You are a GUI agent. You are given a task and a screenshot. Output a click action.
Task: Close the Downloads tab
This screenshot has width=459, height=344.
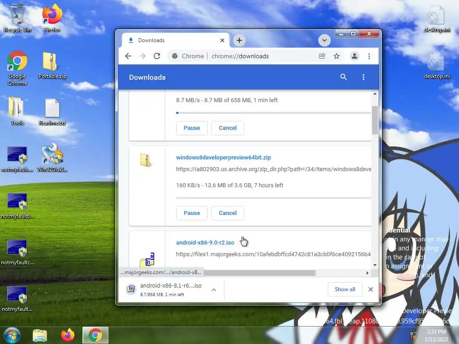pyautogui.click(x=222, y=40)
